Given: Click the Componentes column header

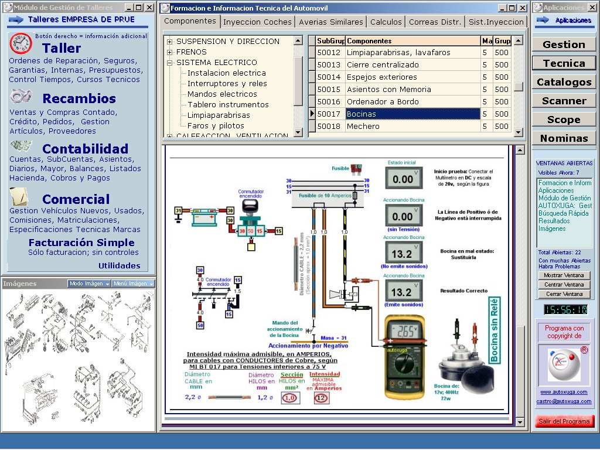Looking at the screenshot, I should [413, 41].
